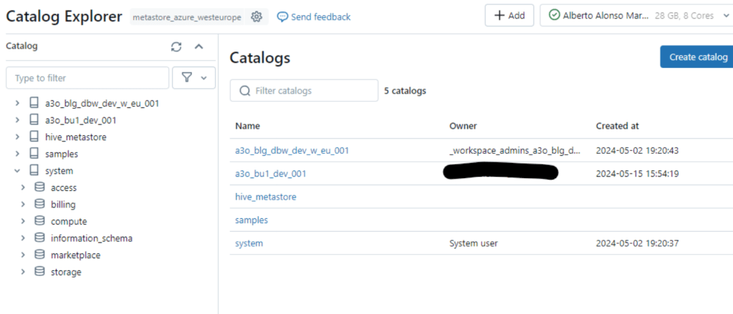733x314 pixels.
Task: Click the Send feedback speech bubble icon
Action: (x=283, y=16)
